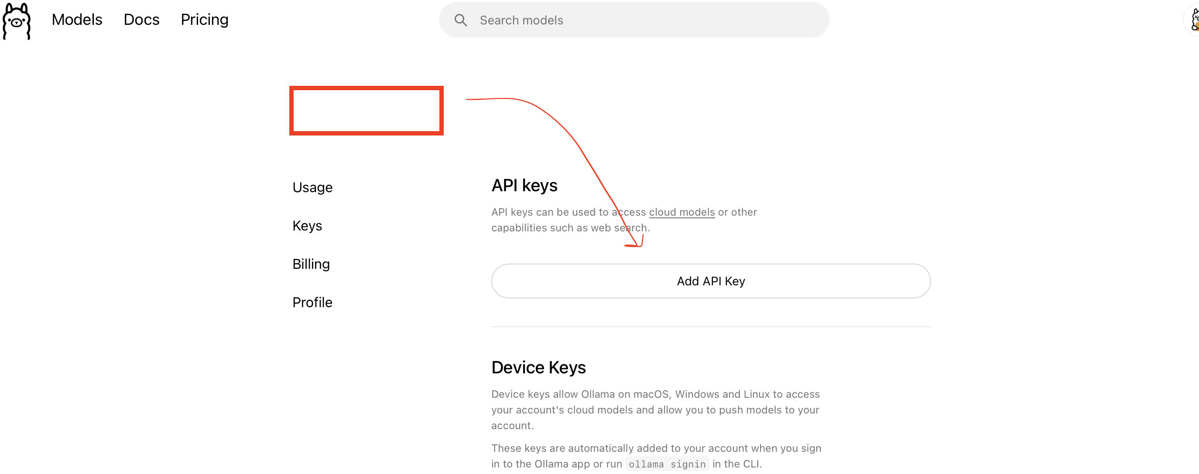This screenshot has height=474, width=1199.
Task: Go to Docs in top navigation
Action: click(x=141, y=20)
